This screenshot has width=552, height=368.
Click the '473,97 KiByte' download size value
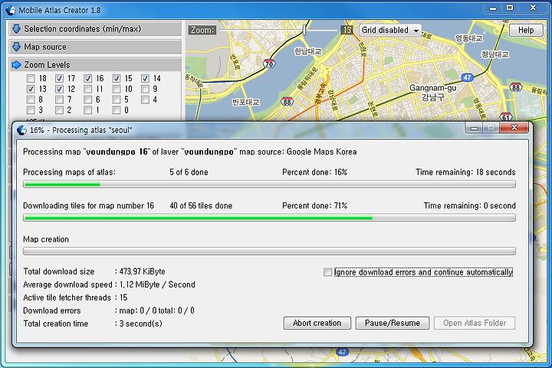pyautogui.click(x=143, y=271)
